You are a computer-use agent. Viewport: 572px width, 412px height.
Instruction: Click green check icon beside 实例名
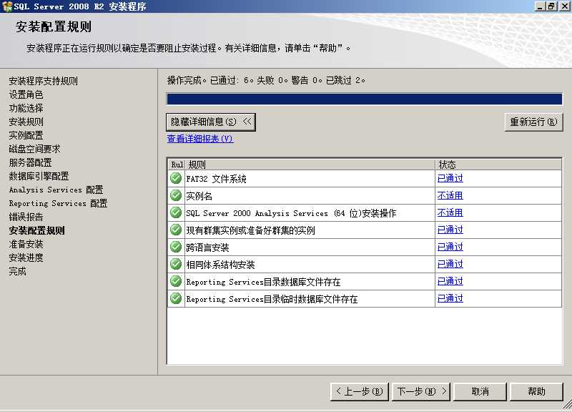pyautogui.click(x=176, y=195)
